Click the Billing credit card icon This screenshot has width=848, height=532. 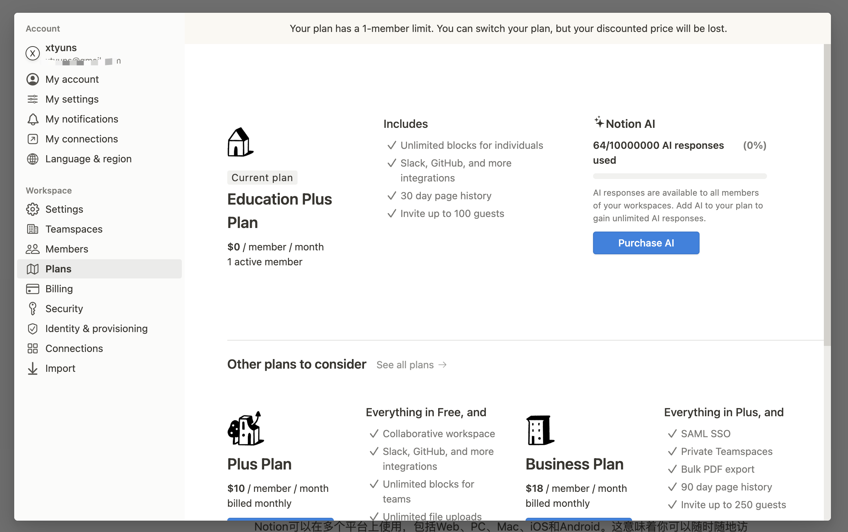[33, 289]
